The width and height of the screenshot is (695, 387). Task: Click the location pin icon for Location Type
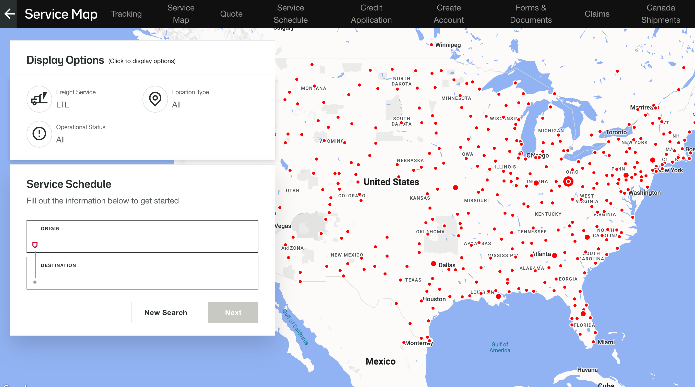155,99
